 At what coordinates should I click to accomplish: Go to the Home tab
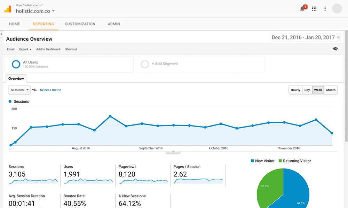pos(14,24)
